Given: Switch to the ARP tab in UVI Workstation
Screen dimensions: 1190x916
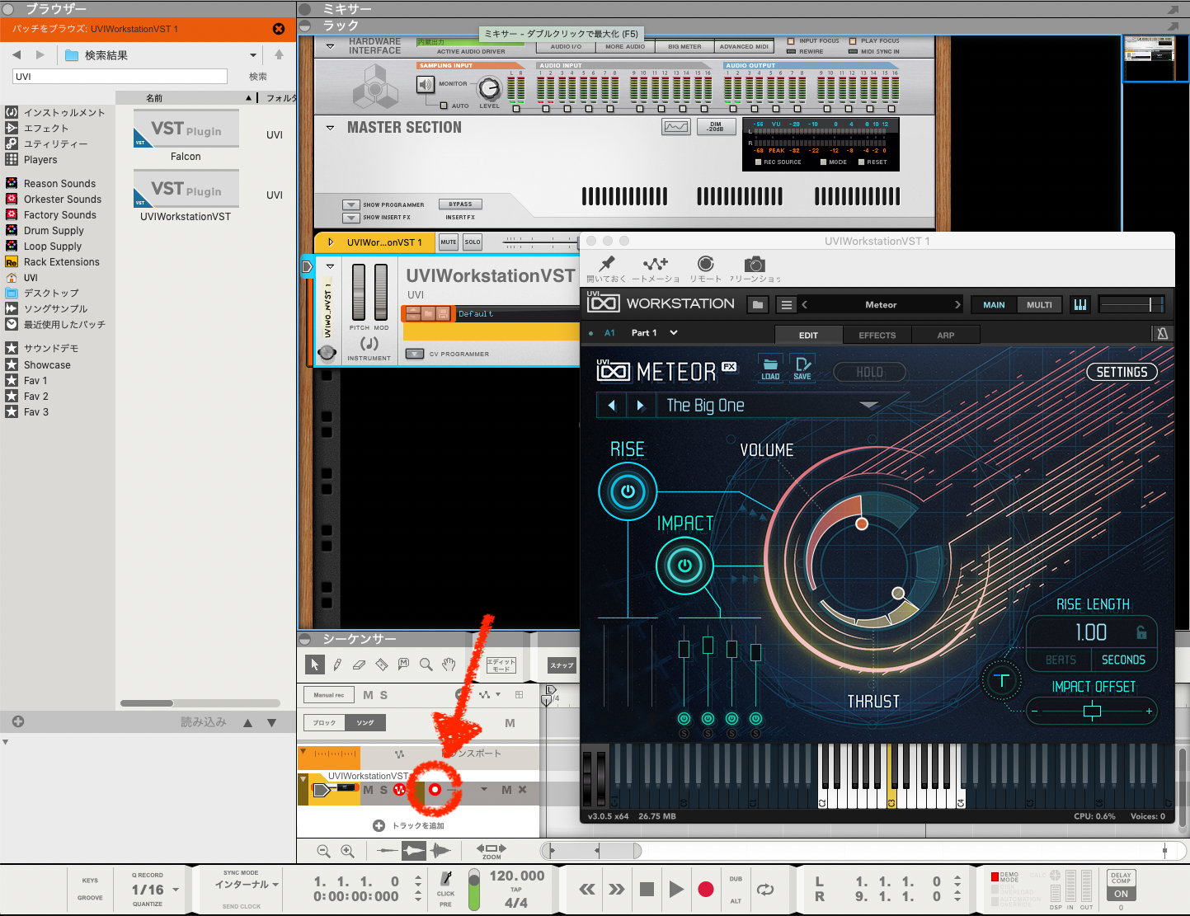Looking at the screenshot, I should [x=946, y=336].
